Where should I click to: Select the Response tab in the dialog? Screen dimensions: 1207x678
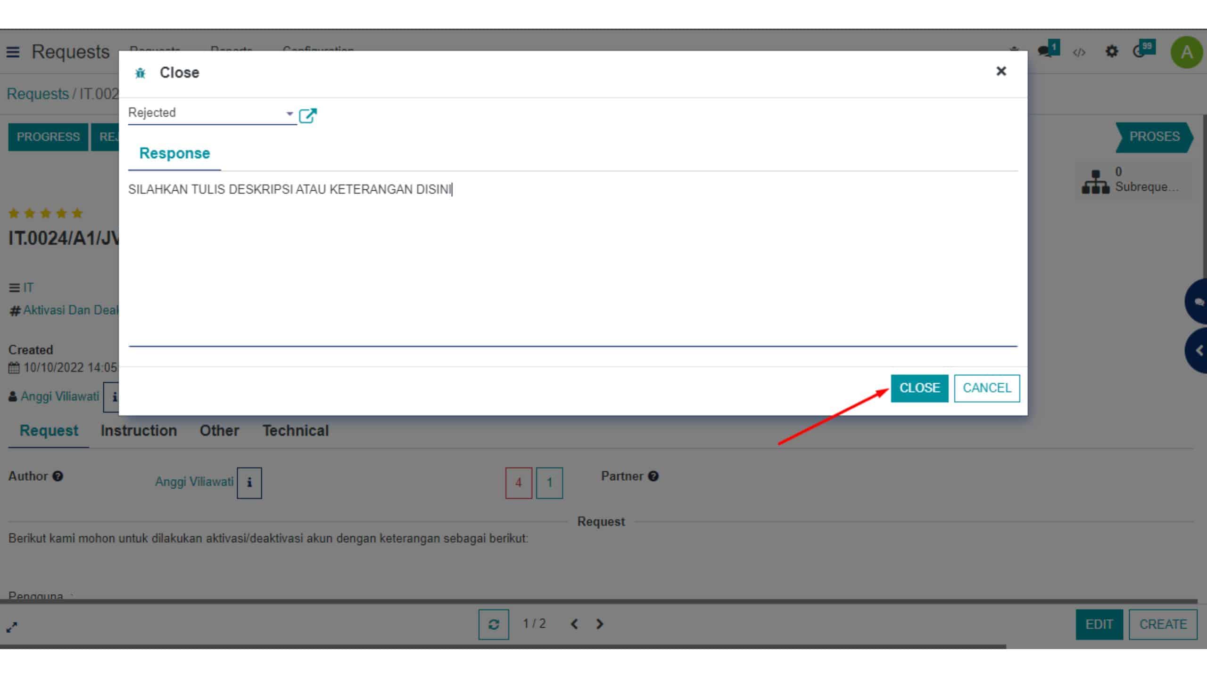pyautogui.click(x=174, y=153)
